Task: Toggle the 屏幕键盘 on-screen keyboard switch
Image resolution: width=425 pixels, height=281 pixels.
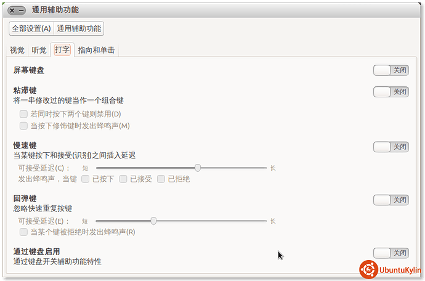Action: (x=391, y=70)
